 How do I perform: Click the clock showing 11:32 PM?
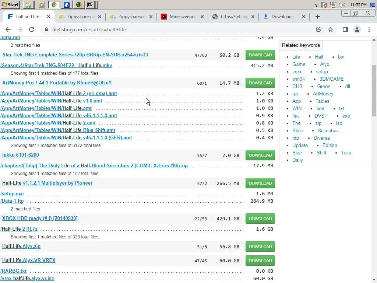pyautogui.click(x=358, y=5)
